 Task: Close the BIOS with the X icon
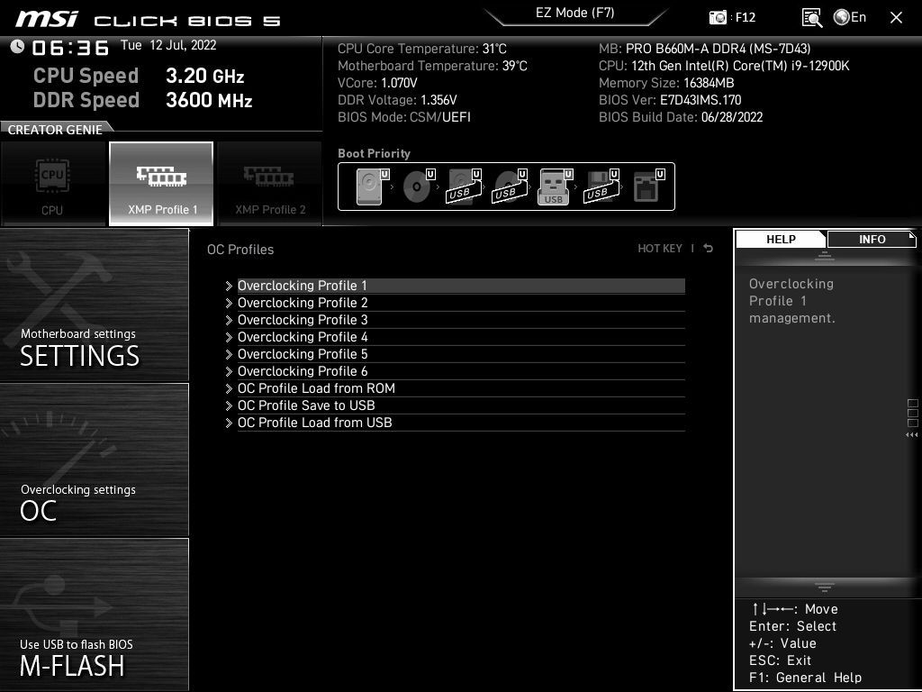point(896,18)
